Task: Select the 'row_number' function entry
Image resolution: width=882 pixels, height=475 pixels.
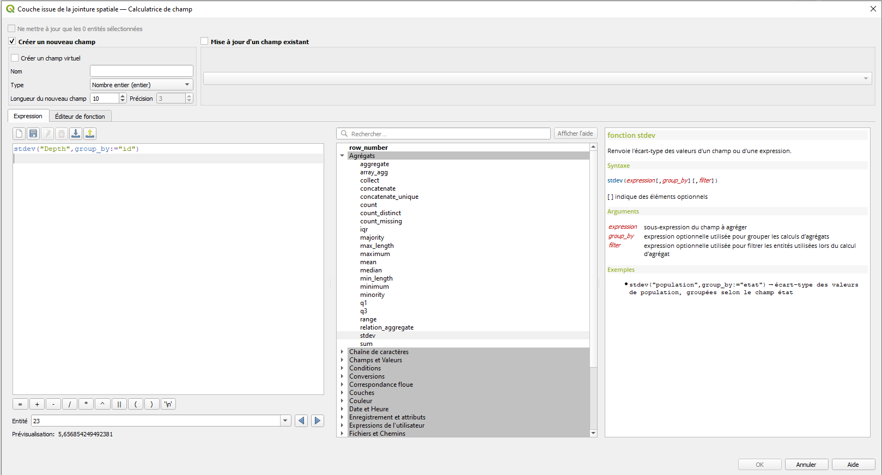Action: [368, 148]
